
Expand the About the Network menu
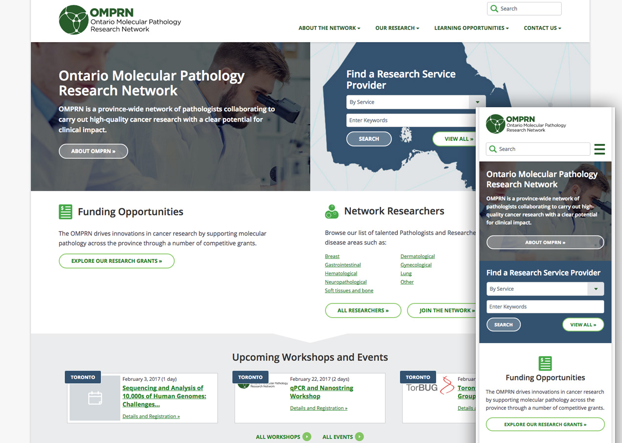click(x=329, y=28)
